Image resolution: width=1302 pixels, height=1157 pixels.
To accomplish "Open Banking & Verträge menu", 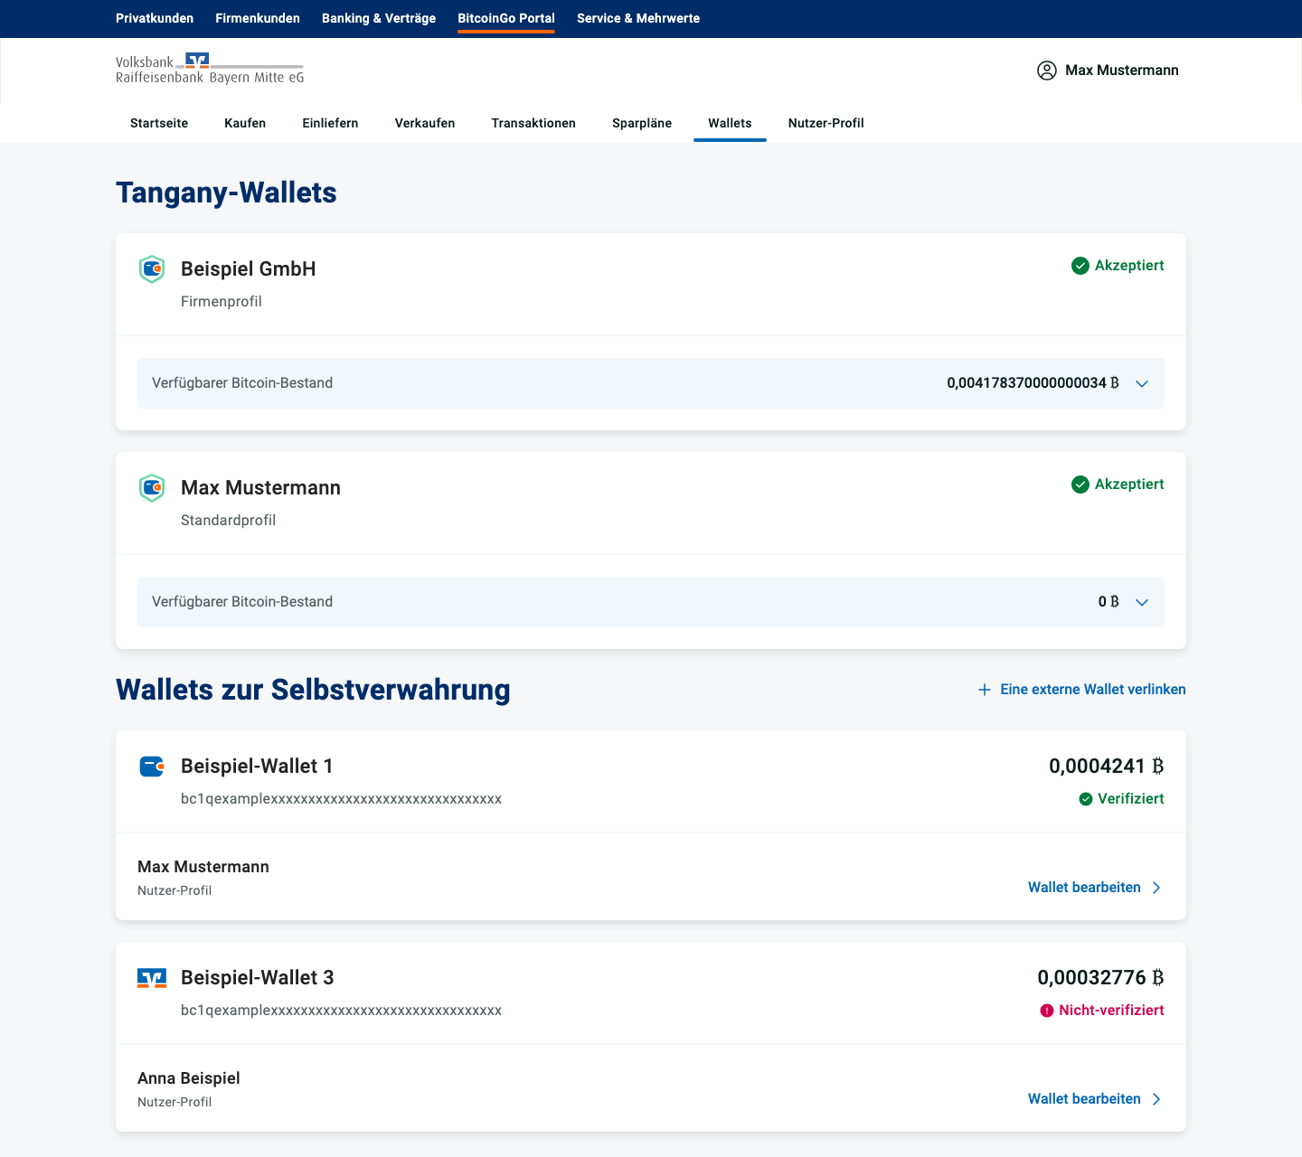I will tap(379, 18).
